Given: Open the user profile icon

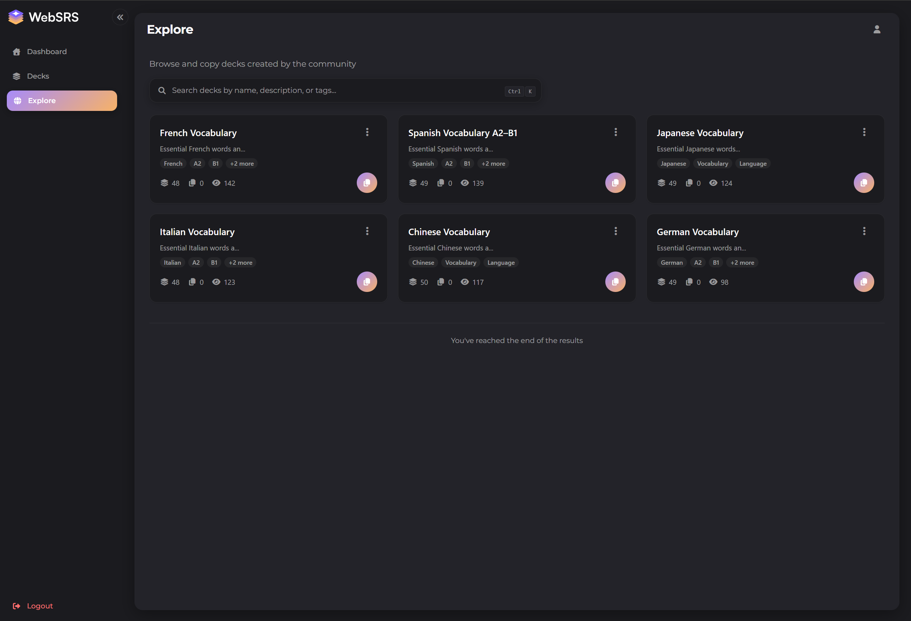Looking at the screenshot, I should [x=877, y=29].
